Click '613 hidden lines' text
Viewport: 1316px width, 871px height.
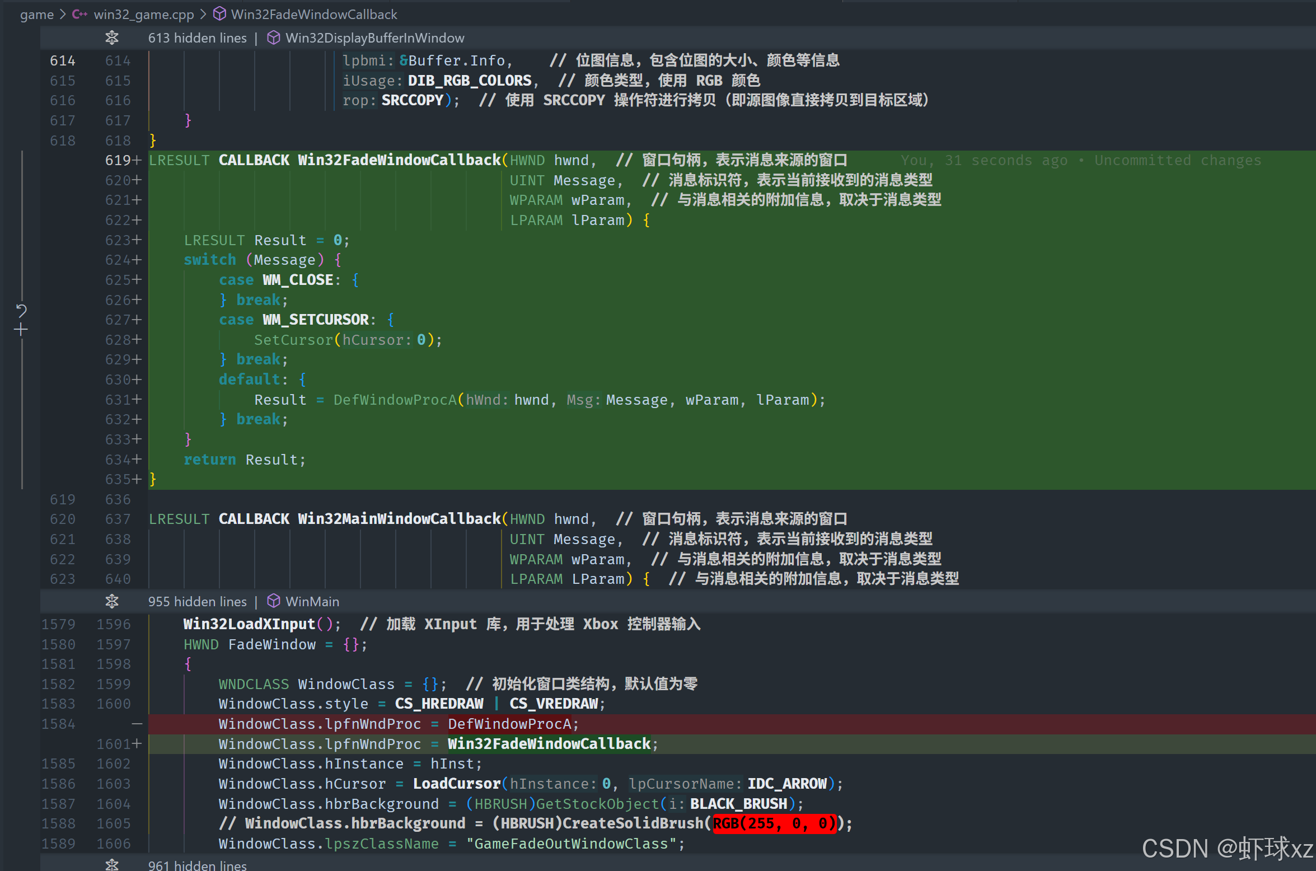tap(197, 38)
